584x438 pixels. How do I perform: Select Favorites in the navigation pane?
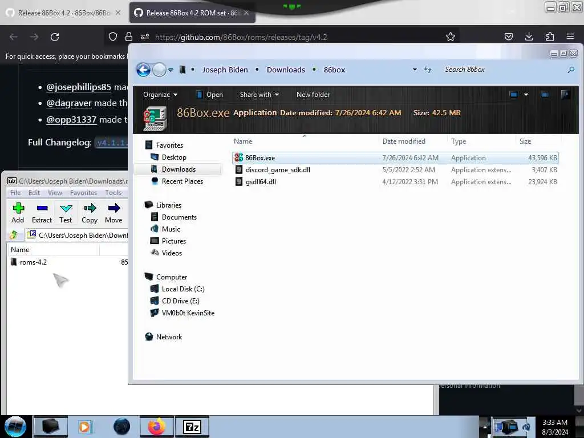(x=169, y=145)
